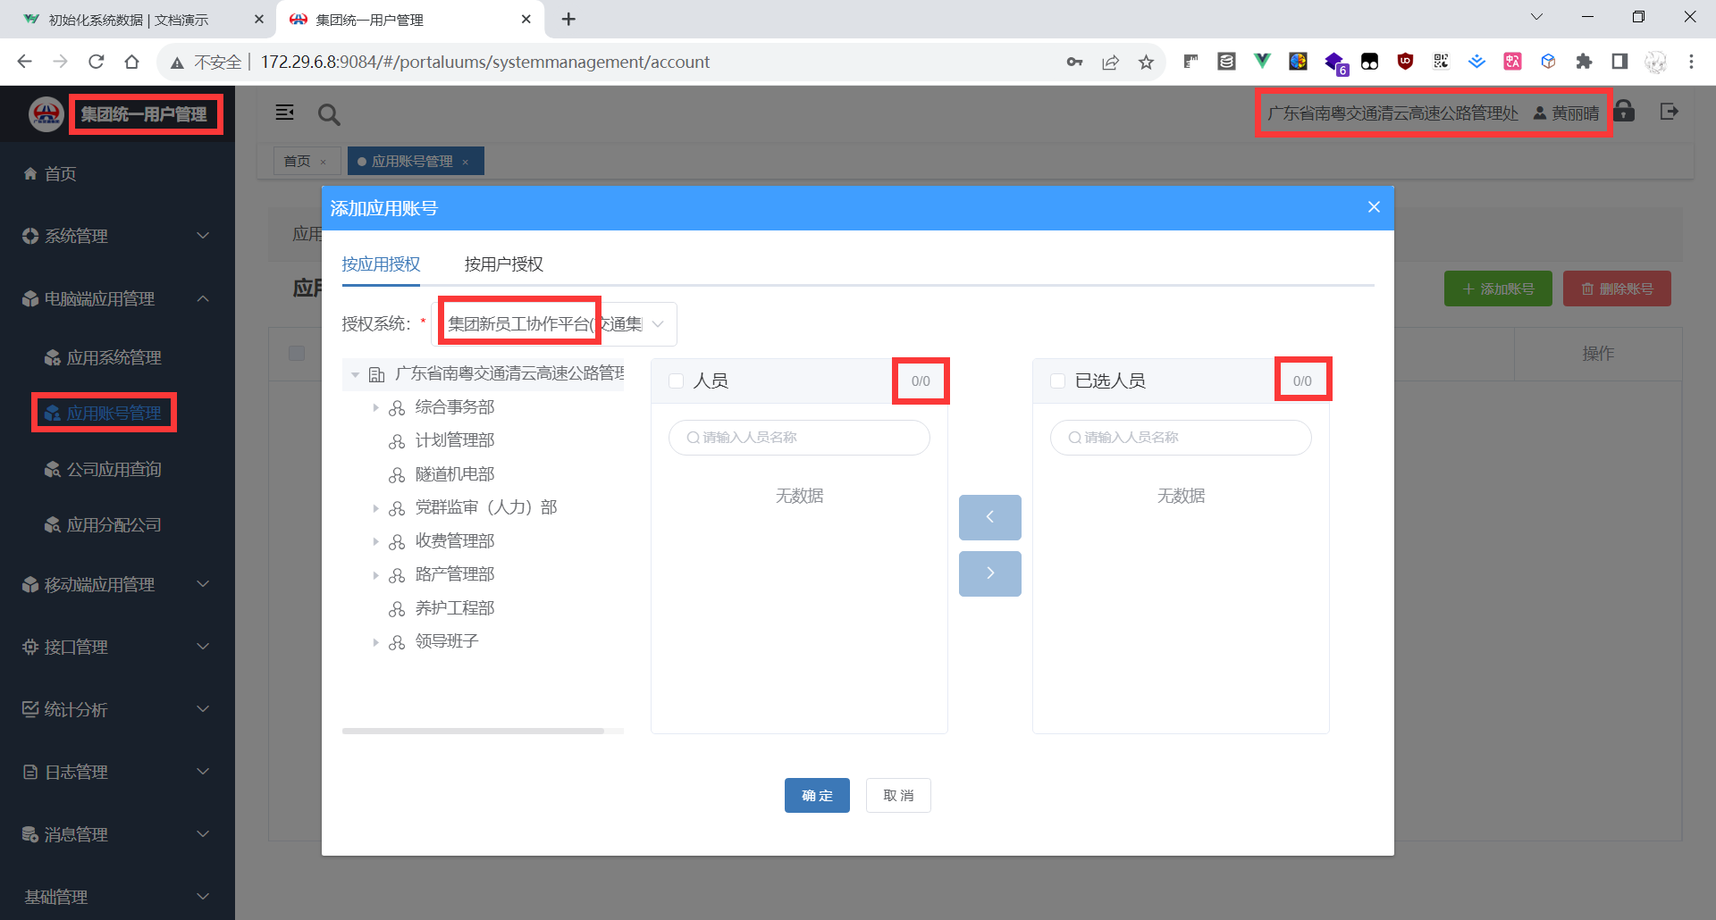Close the 首页 page tab
Image resolution: width=1716 pixels, height=920 pixels.
pyautogui.click(x=324, y=162)
